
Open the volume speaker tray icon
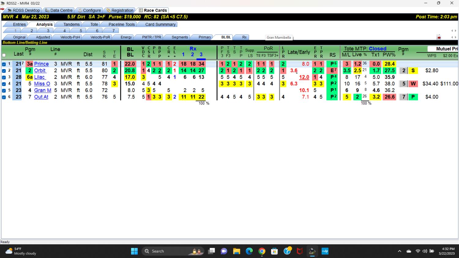tap(425, 251)
